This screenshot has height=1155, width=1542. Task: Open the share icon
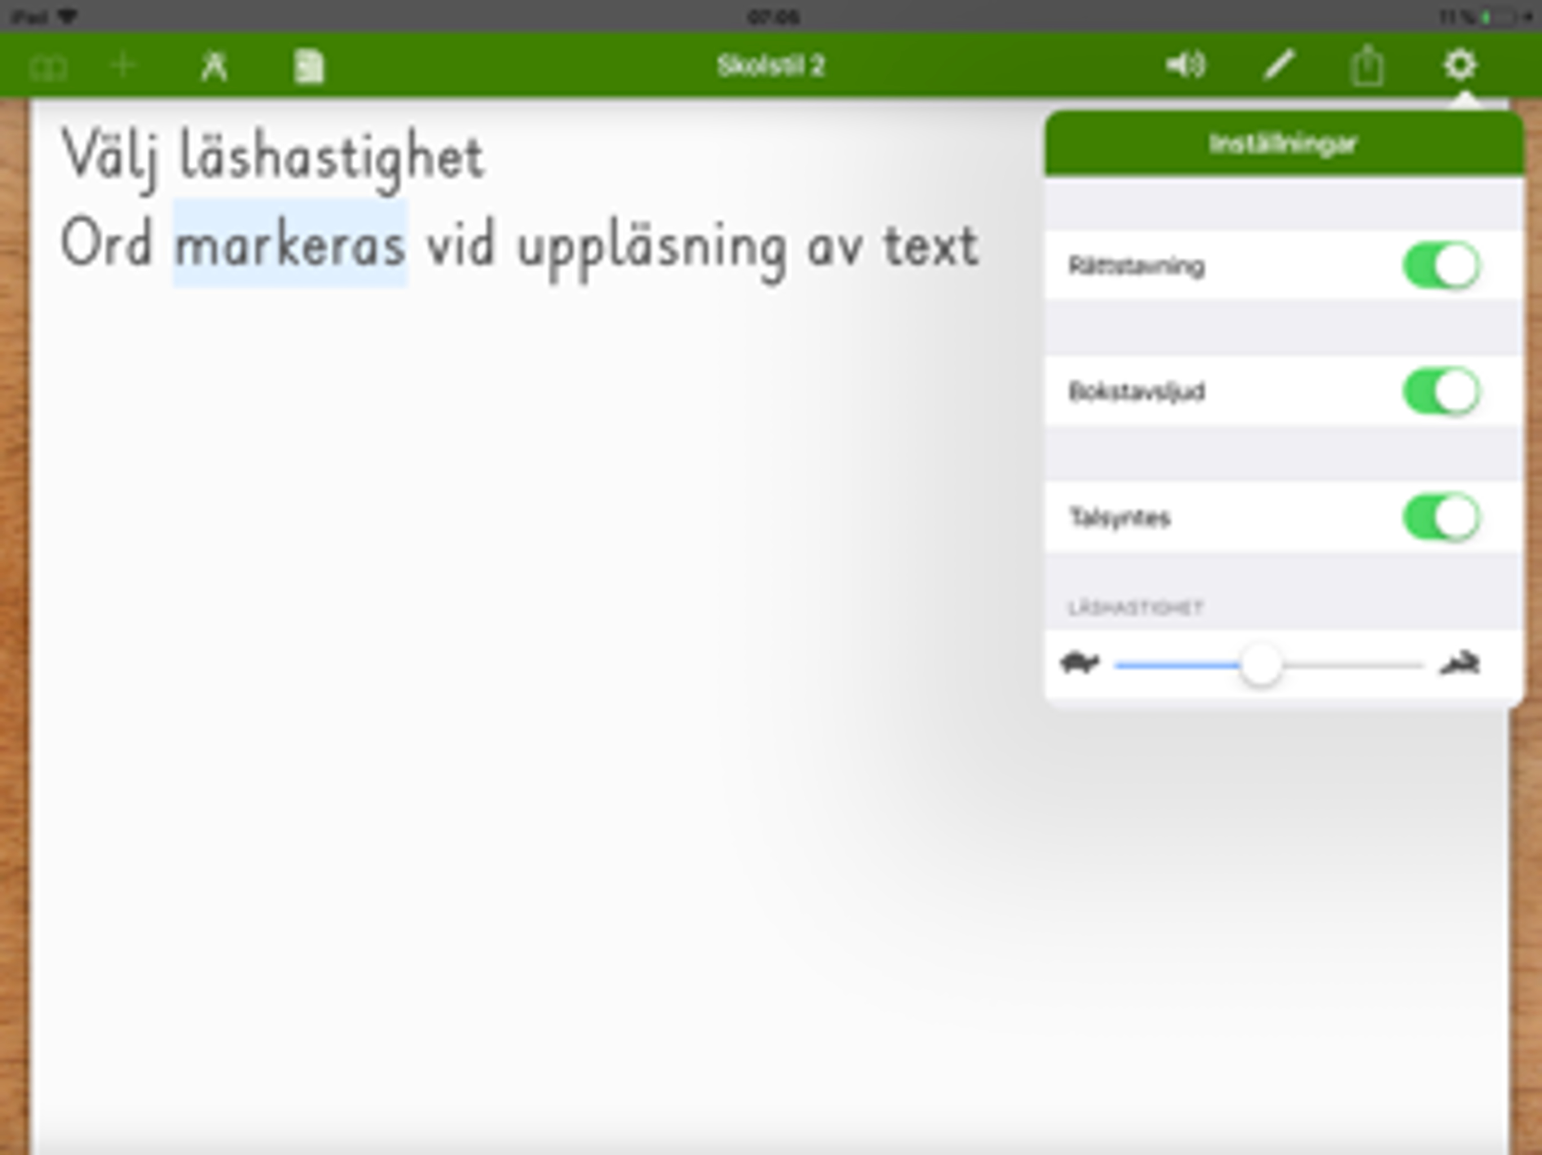(1367, 66)
